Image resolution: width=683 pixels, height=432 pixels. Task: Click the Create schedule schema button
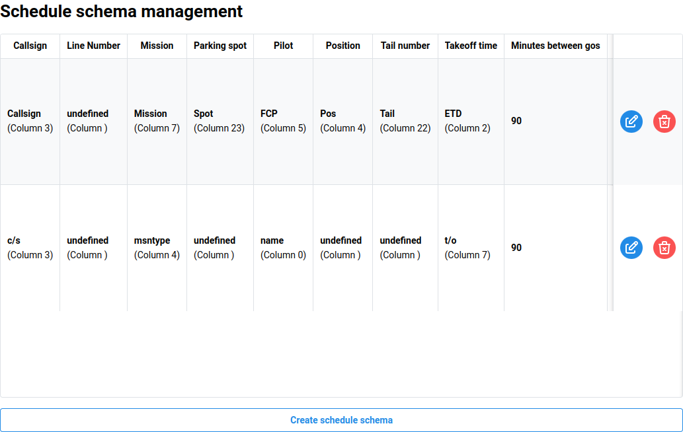341,420
